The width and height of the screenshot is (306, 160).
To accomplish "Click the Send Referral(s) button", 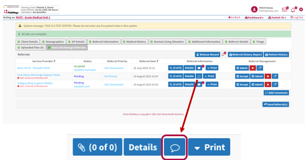I will click(x=275, y=104).
